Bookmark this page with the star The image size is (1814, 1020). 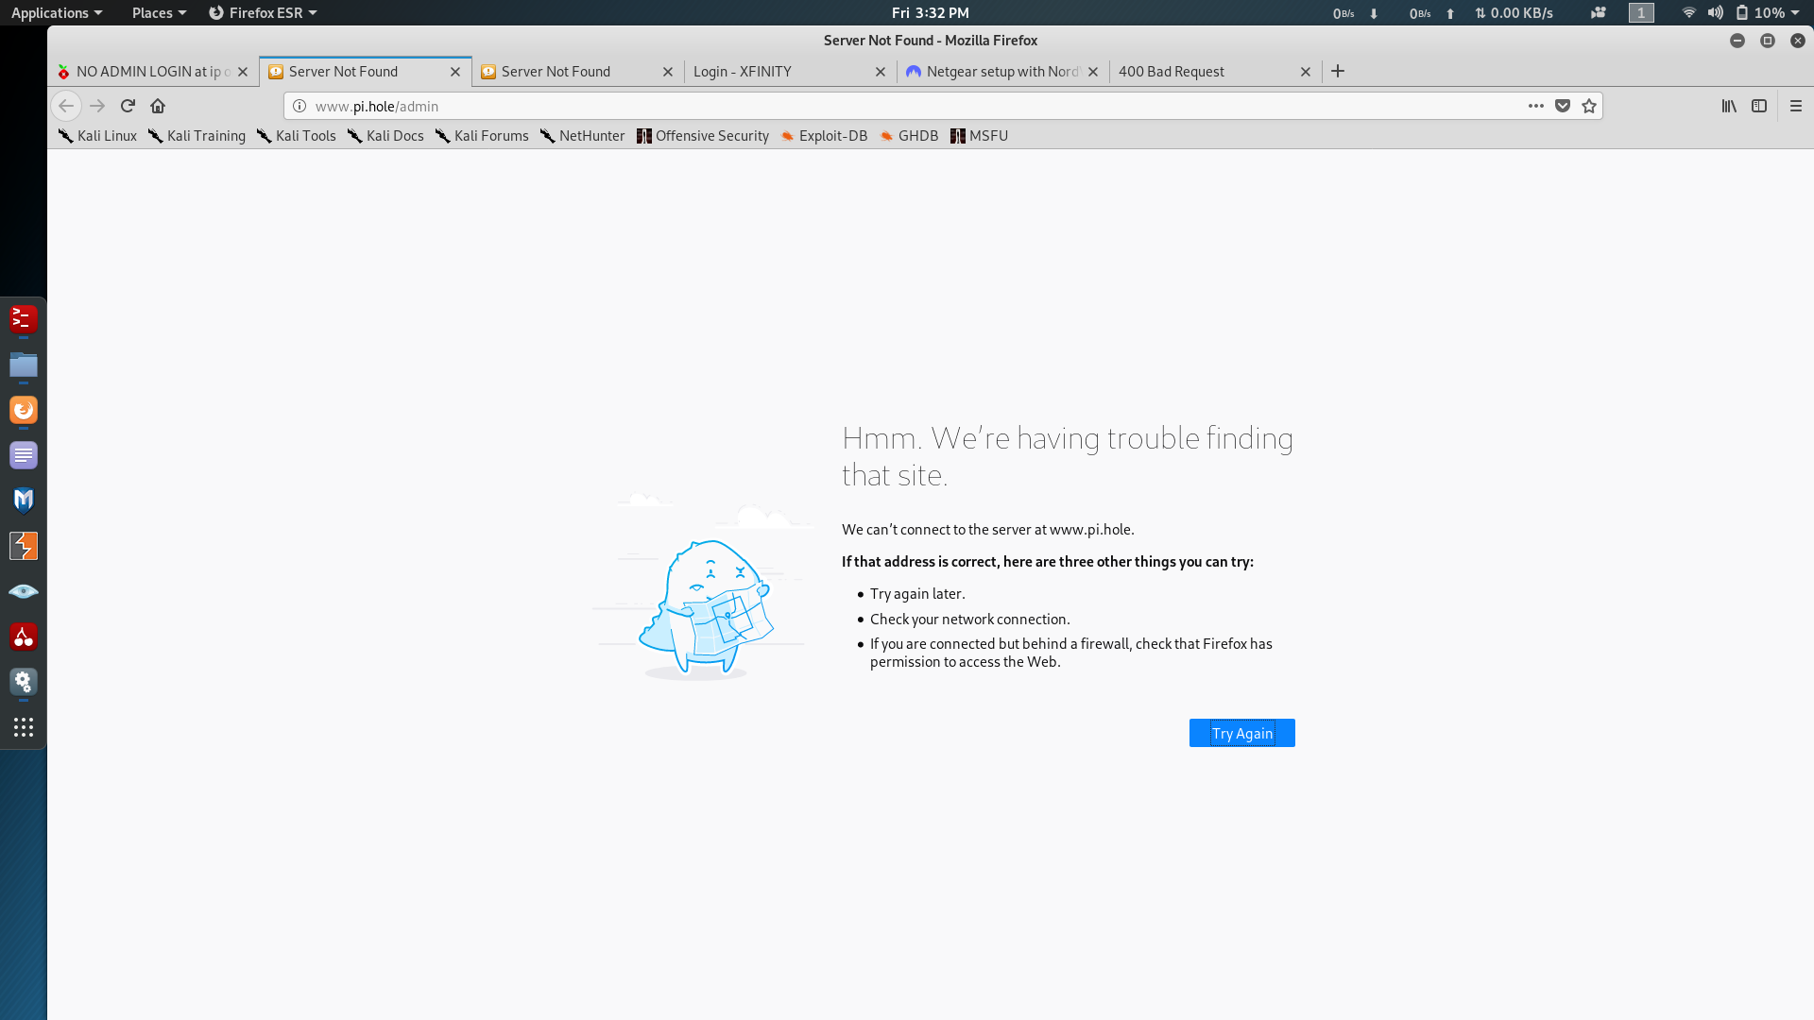click(1589, 106)
